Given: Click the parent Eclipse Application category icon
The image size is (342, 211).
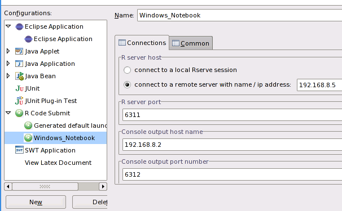Looking at the screenshot, I should point(19,27).
